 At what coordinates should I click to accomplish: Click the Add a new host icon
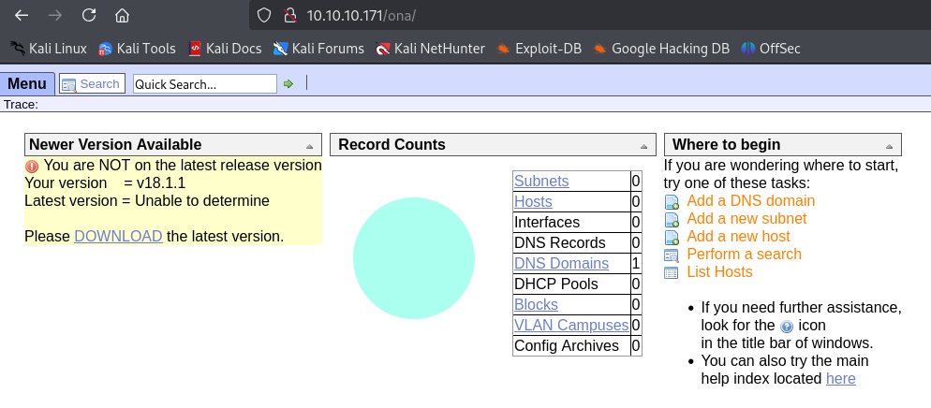(671, 237)
